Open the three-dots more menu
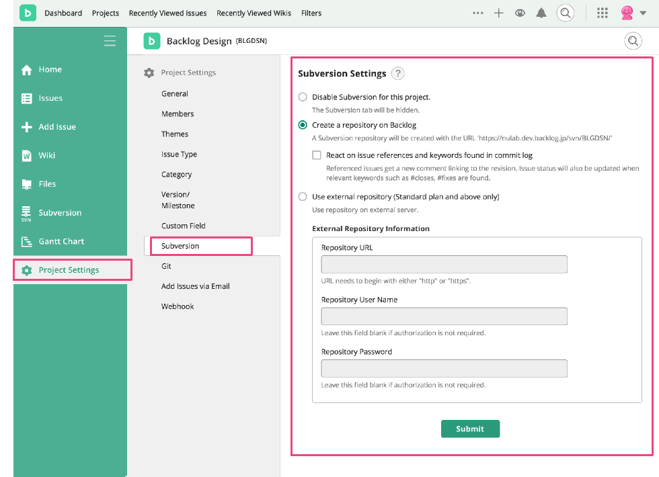 (x=478, y=13)
